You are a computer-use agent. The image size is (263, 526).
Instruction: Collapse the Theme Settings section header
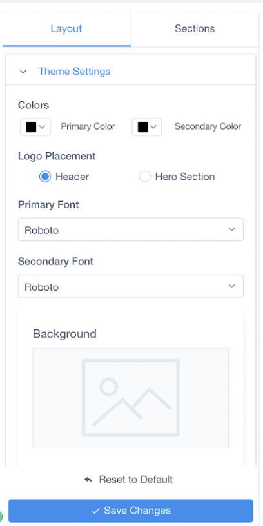tap(131, 72)
